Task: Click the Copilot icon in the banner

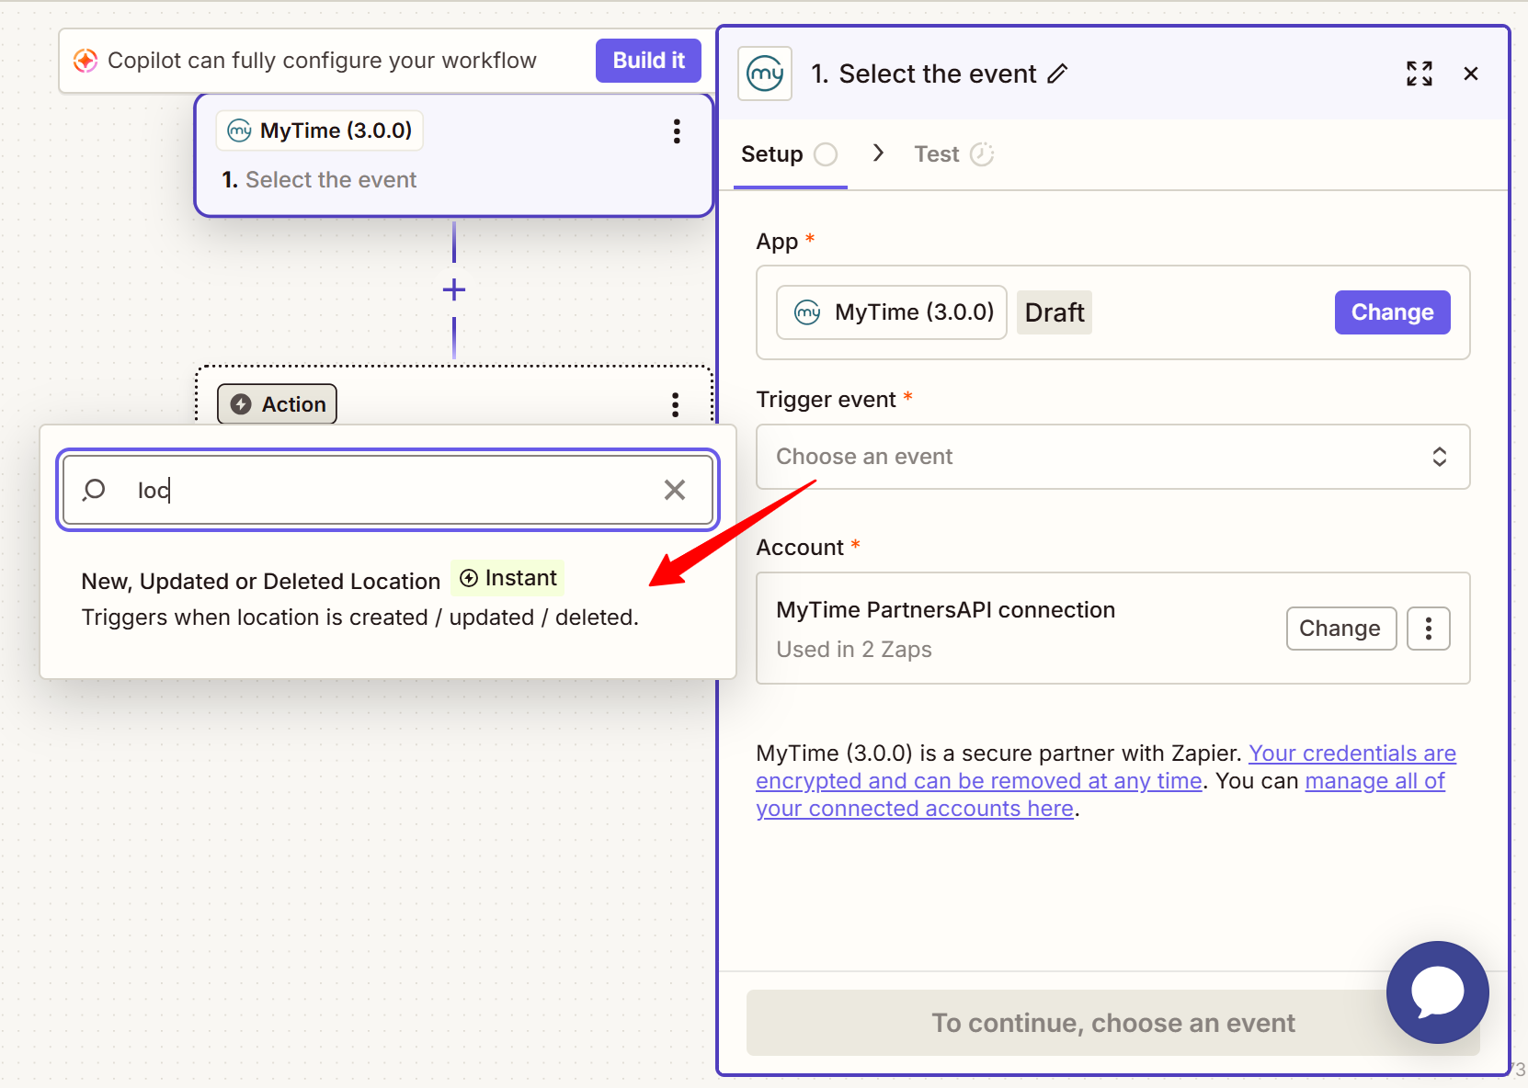Action: [x=86, y=61]
